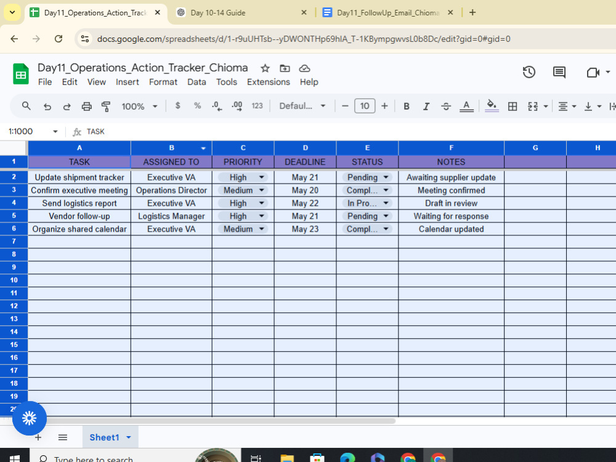Open a new browser tab
Screen dimensions: 616x462
(x=472, y=12)
